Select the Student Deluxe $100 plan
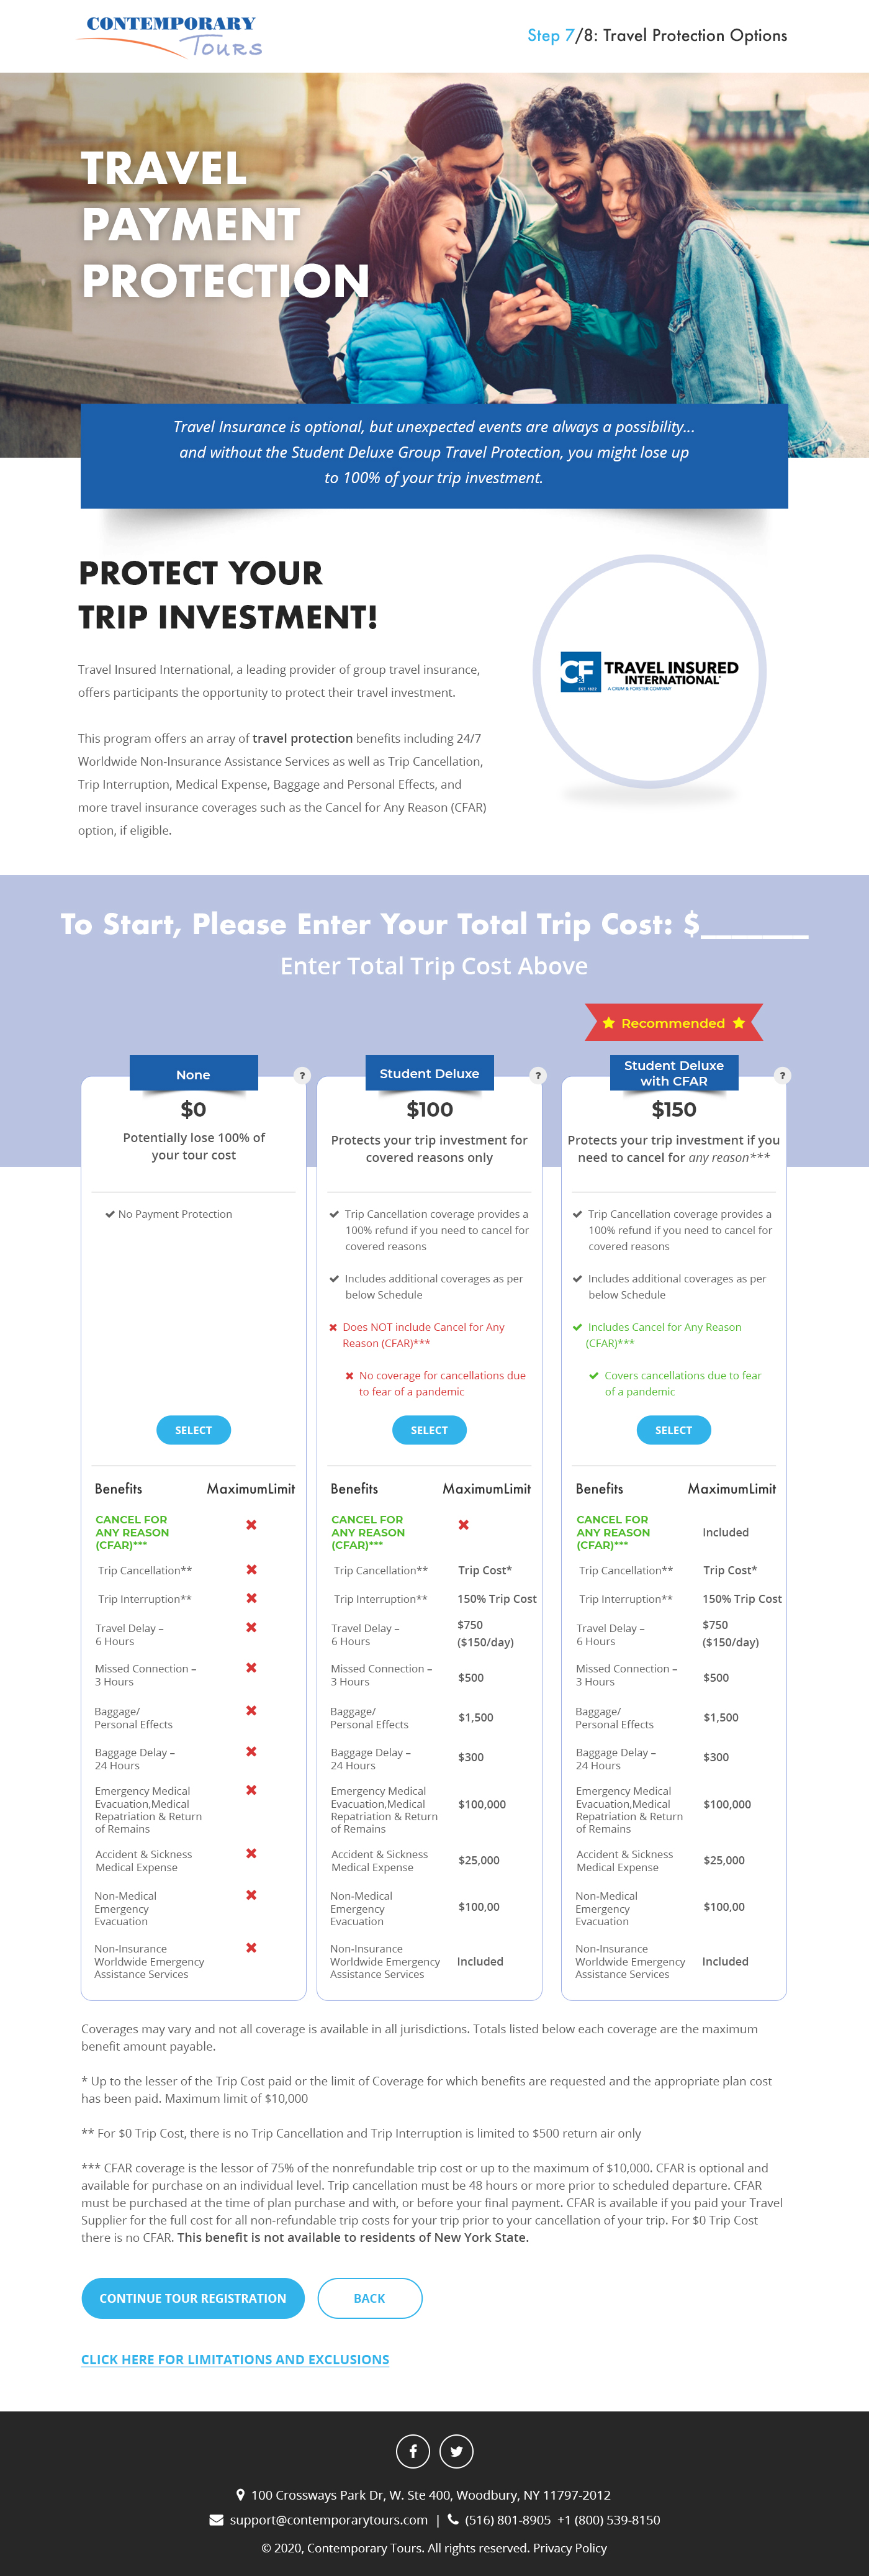The width and height of the screenshot is (869, 2576). pos(429,1429)
